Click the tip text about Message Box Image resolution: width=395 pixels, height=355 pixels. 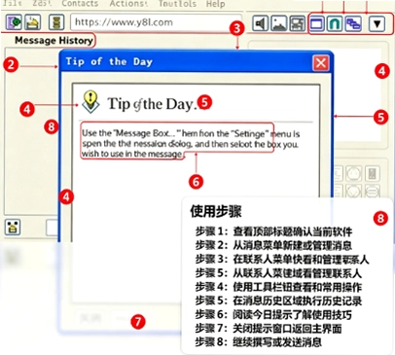point(190,143)
